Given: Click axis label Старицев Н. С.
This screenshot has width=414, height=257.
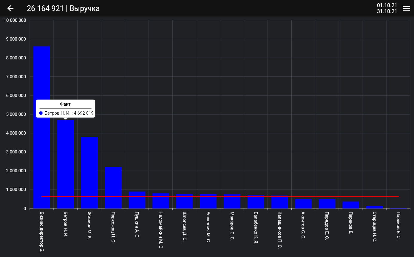Looking at the screenshot, I should [375, 227].
